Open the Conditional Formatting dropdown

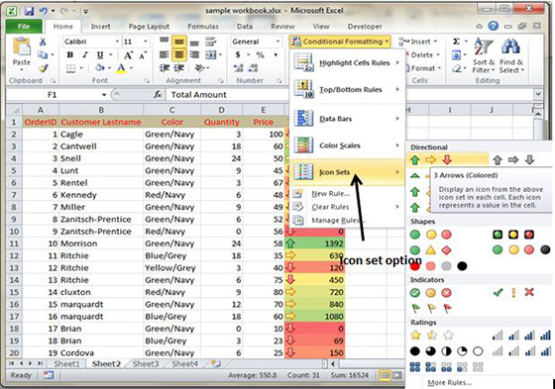point(340,42)
